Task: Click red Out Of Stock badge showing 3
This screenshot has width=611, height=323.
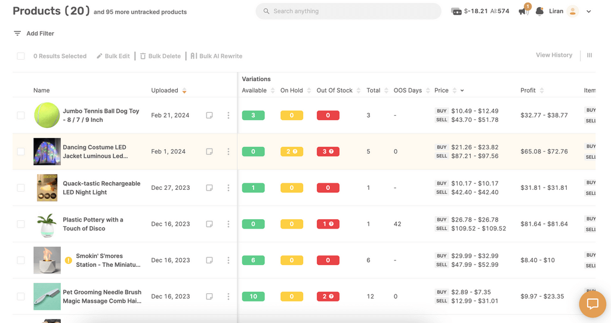Action: click(328, 152)
